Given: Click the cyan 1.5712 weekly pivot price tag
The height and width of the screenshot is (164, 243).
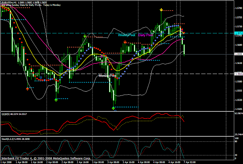Looking at the screenshot, I should (x=239, y=33).
